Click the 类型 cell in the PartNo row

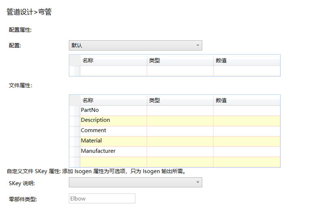(180, 110)
